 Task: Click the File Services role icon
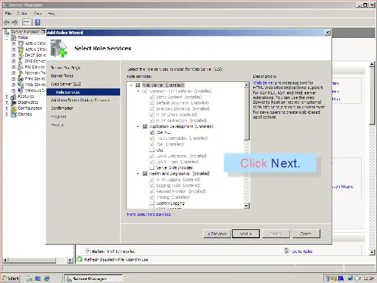click(x=21, y=67)
